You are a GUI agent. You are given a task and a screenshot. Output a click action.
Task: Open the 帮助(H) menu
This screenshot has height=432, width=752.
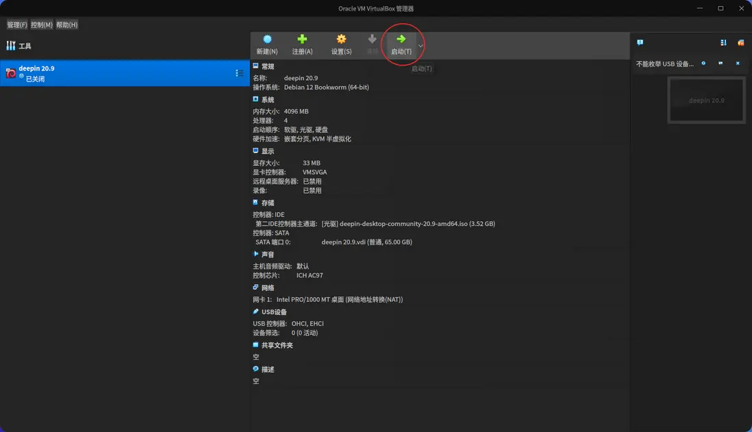(66, 25)
